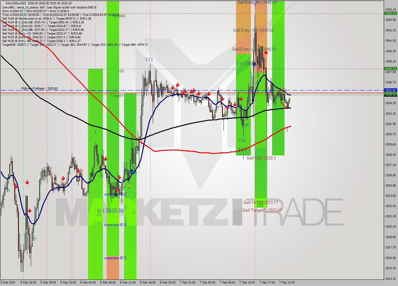This screenshot has height=286, width=398.
Task: Click the 2021.30 price axis value
Action: coord(391,216)
